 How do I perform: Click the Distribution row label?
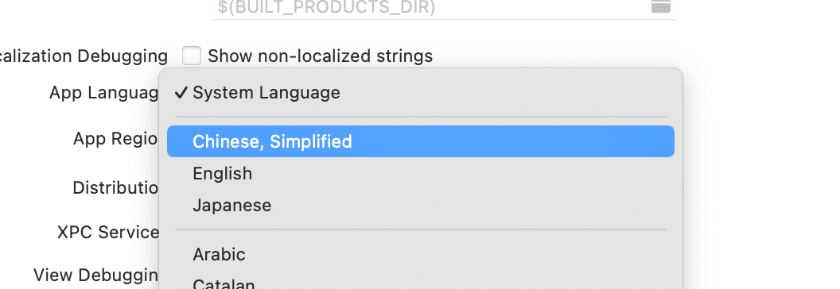pos(115,188)
